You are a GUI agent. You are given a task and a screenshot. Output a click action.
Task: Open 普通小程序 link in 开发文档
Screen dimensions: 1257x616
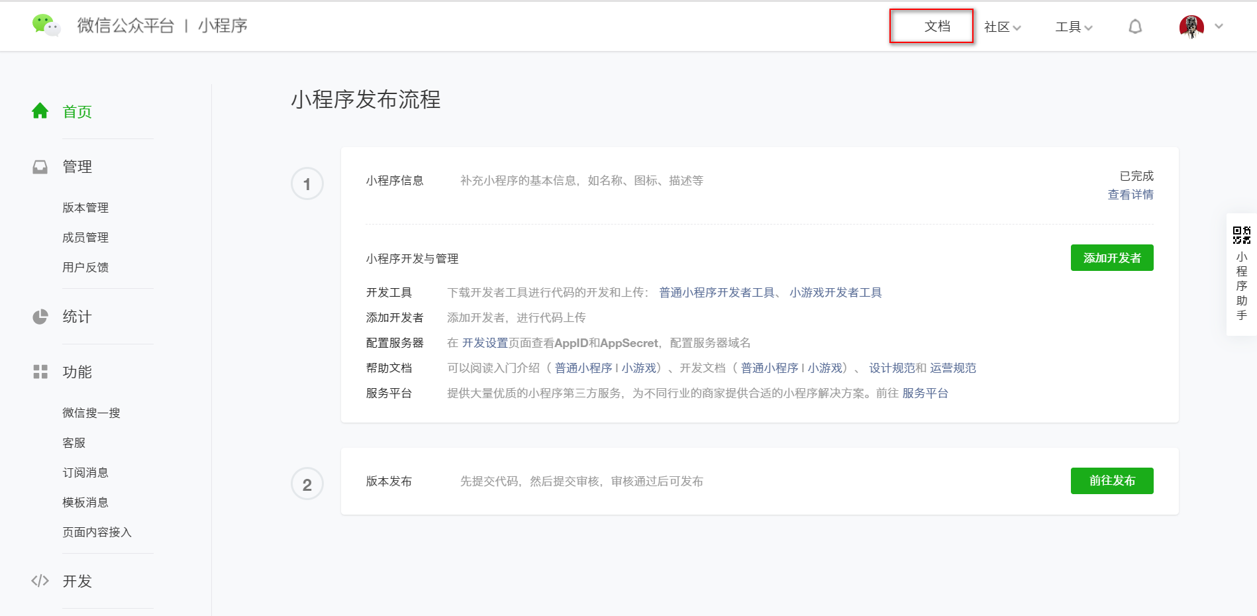pyautogui.click(x=770, y=368)
